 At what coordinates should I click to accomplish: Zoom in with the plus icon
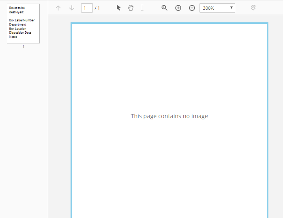178,8
